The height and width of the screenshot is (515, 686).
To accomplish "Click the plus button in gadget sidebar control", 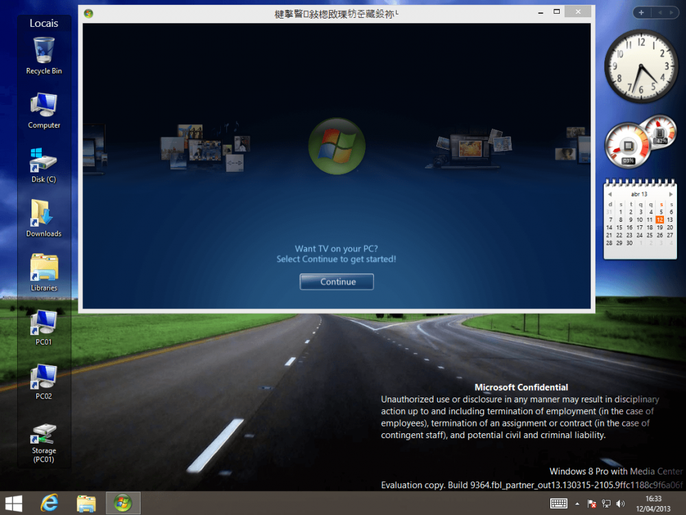I will coord(641,12).
